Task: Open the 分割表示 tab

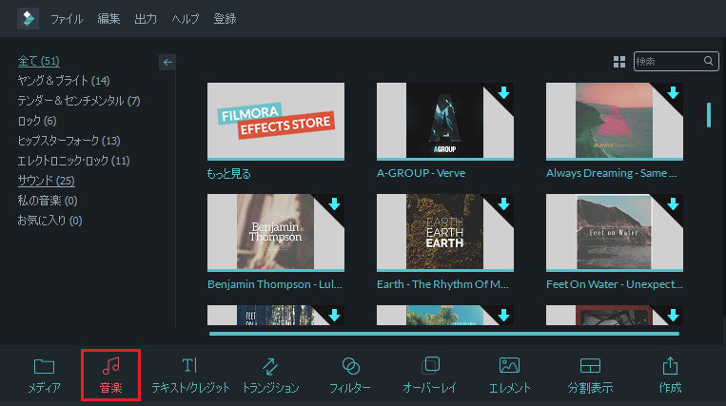Action: (x=590, y=376)
